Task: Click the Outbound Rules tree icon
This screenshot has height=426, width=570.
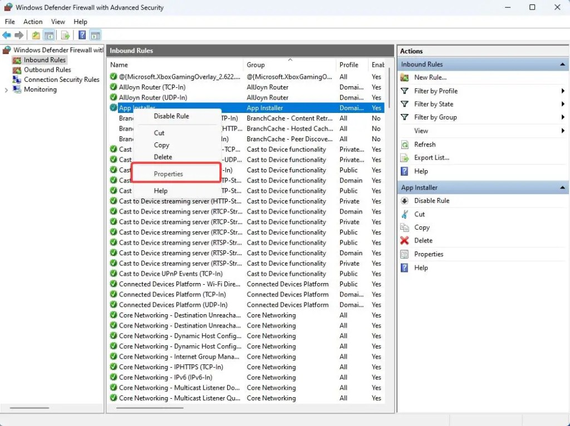Action: (17, 70)
